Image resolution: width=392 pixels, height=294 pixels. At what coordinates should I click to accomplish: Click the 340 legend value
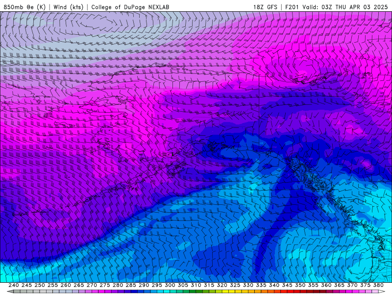tap(274, 285)
